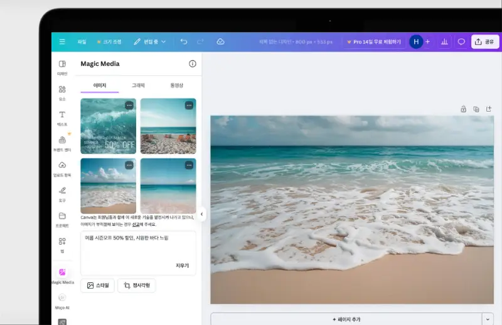
Task: Open dropdown arrow beside 페이지 추가
Action: click(488, 319)
